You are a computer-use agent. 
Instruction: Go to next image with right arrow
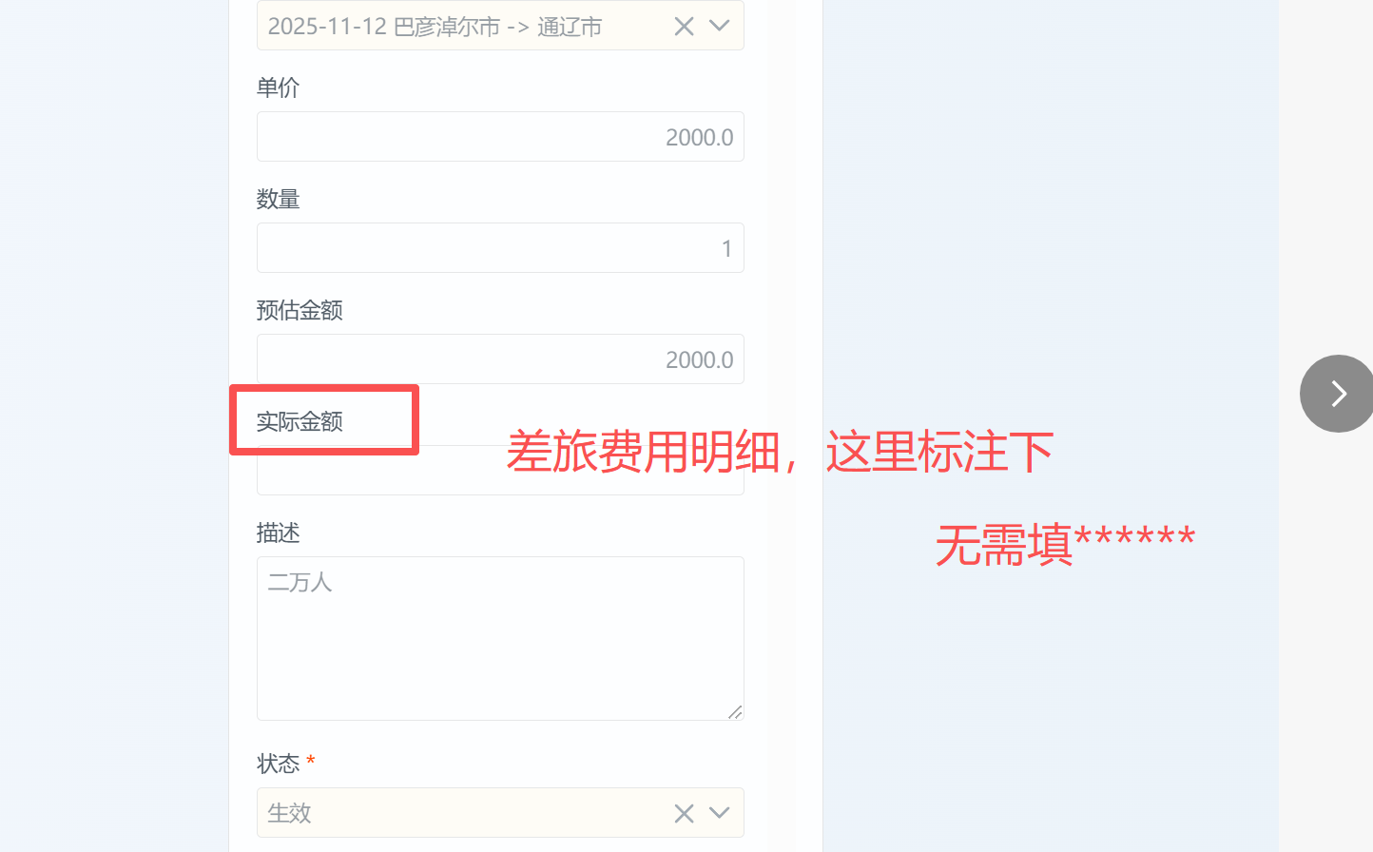(x=1337, y=394)
